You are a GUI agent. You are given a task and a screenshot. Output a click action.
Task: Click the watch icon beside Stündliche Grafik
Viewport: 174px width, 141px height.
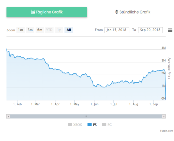[117, 12]
